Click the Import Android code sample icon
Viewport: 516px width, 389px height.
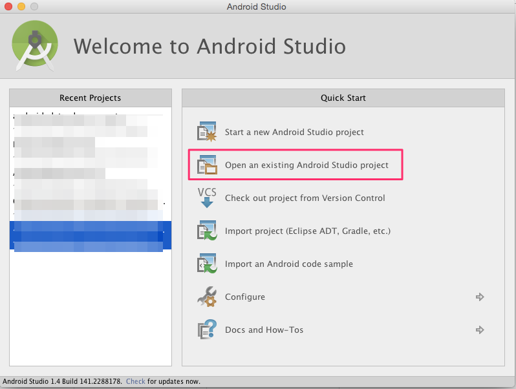coord(207,264)
